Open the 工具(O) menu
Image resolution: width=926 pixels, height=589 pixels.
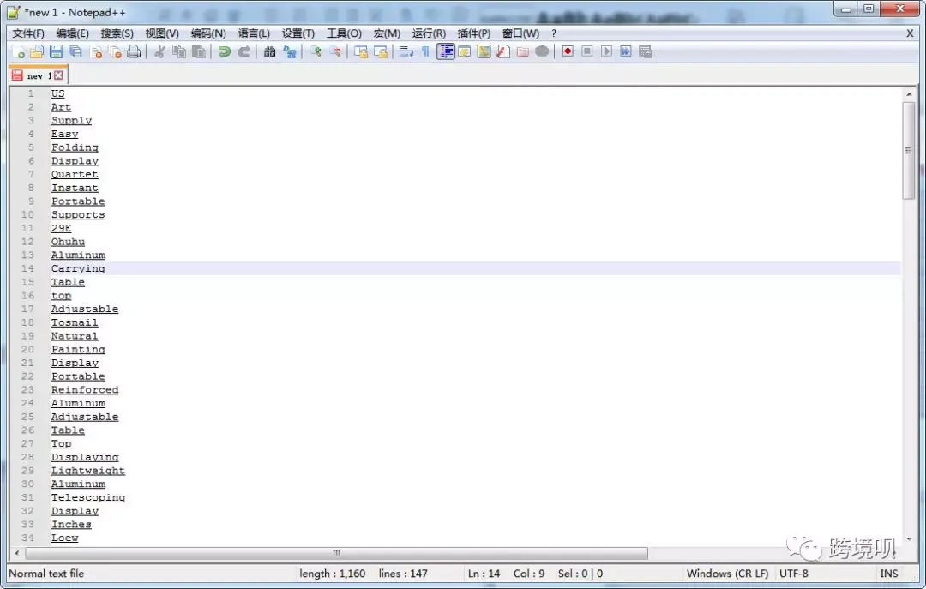click(x=344, y=33)
